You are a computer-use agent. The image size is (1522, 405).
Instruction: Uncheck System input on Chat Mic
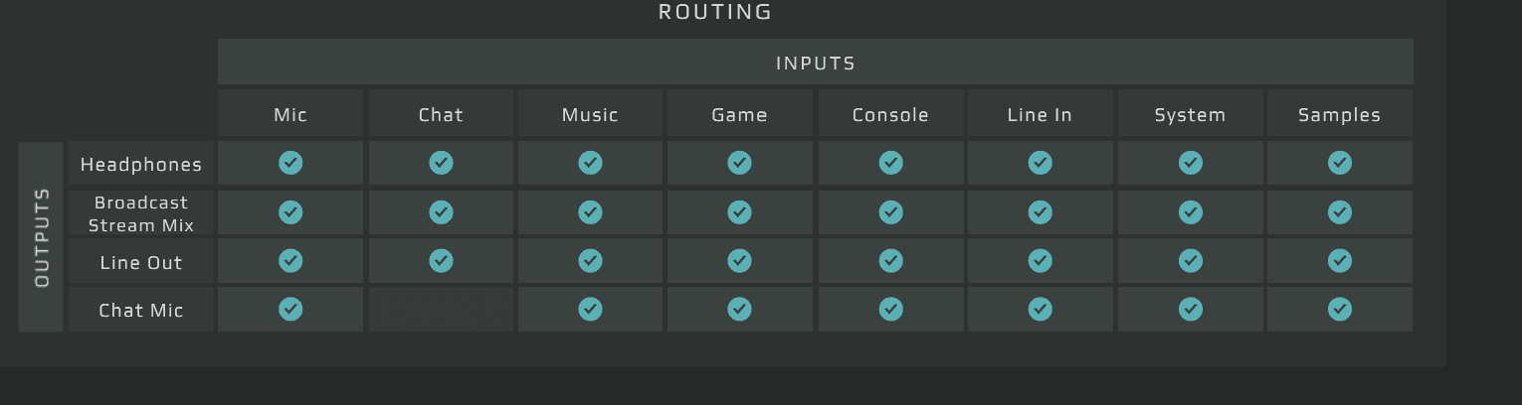click(1190, 310)
